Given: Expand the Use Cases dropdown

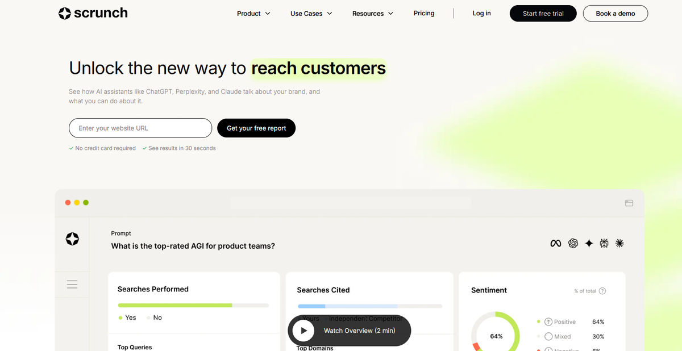Looking at the screenshot, I should 310,13.
